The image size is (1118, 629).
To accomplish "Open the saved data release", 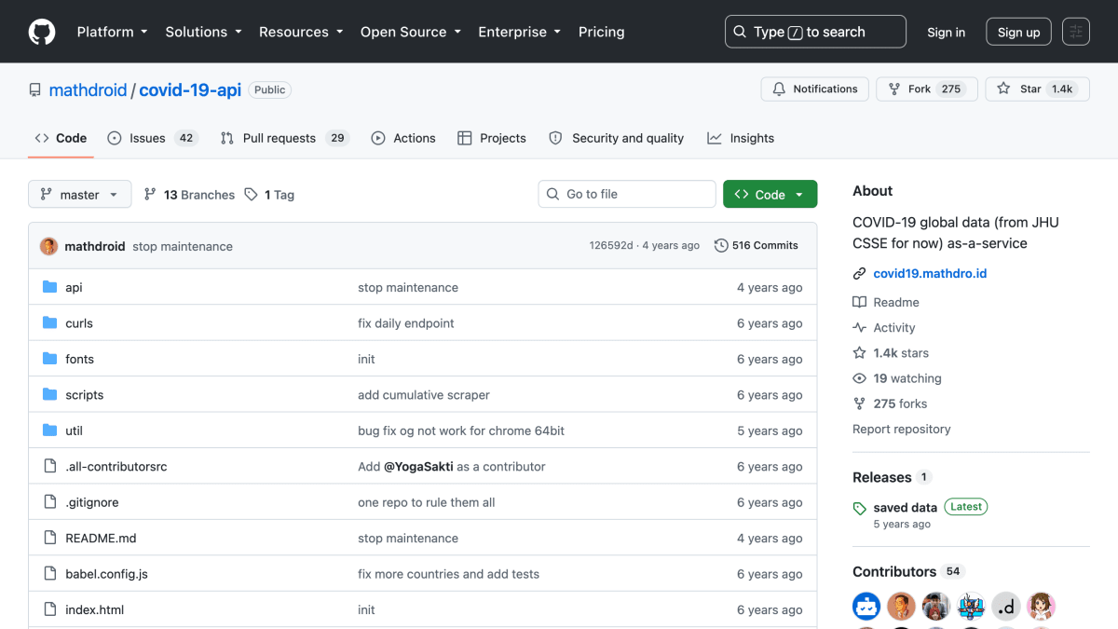I will click(x=906, y=508).
